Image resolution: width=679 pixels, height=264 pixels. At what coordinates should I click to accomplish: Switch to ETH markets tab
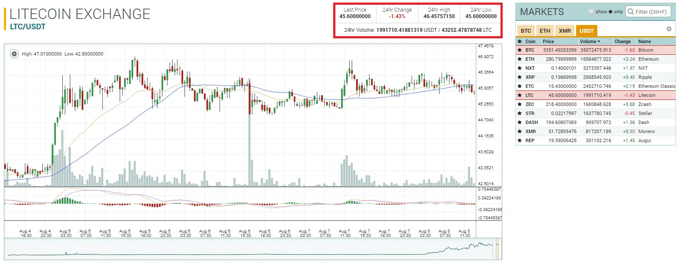[x=545, y=31]
